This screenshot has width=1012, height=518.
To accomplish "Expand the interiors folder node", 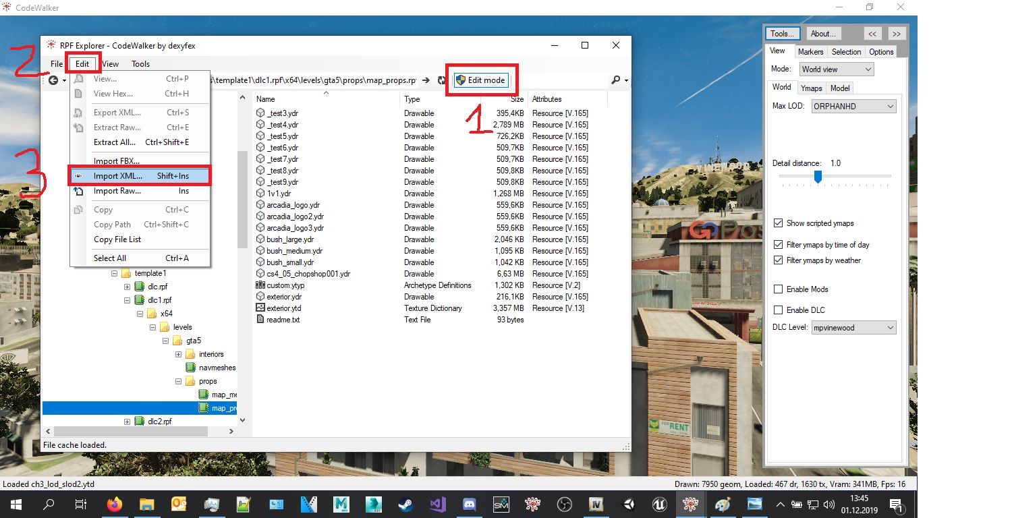I will click(x=178, y=354).
